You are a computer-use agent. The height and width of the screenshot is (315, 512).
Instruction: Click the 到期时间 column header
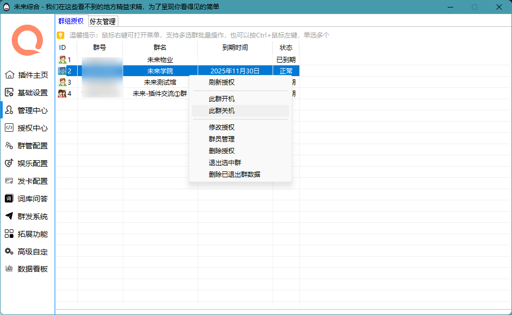pyautogui.click(x=235, y=48)
